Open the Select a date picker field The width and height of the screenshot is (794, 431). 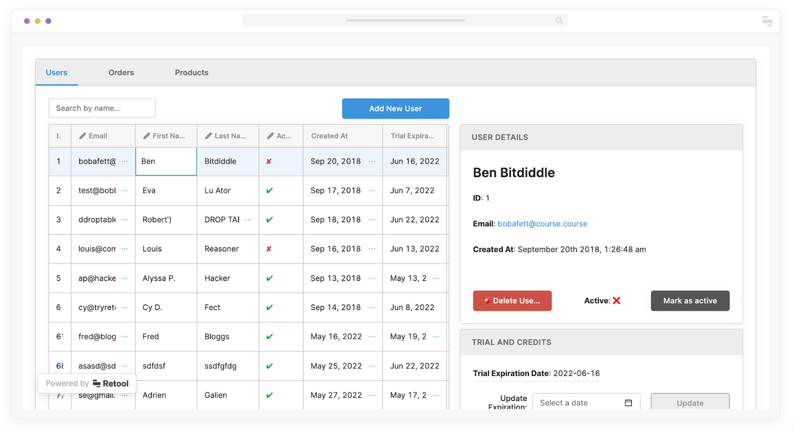(x=586, y=403)
